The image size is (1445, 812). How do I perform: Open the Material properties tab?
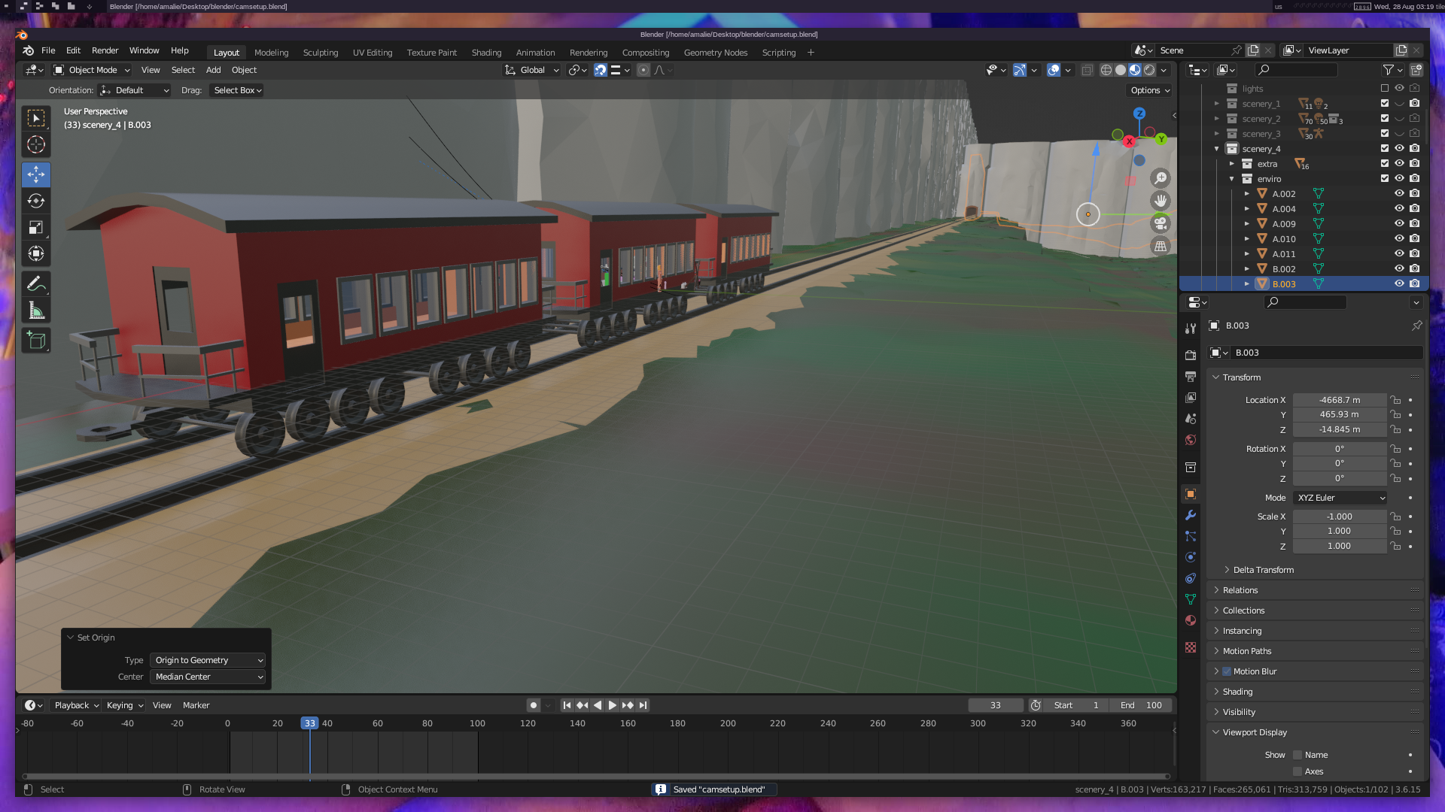pos(1191,621)
